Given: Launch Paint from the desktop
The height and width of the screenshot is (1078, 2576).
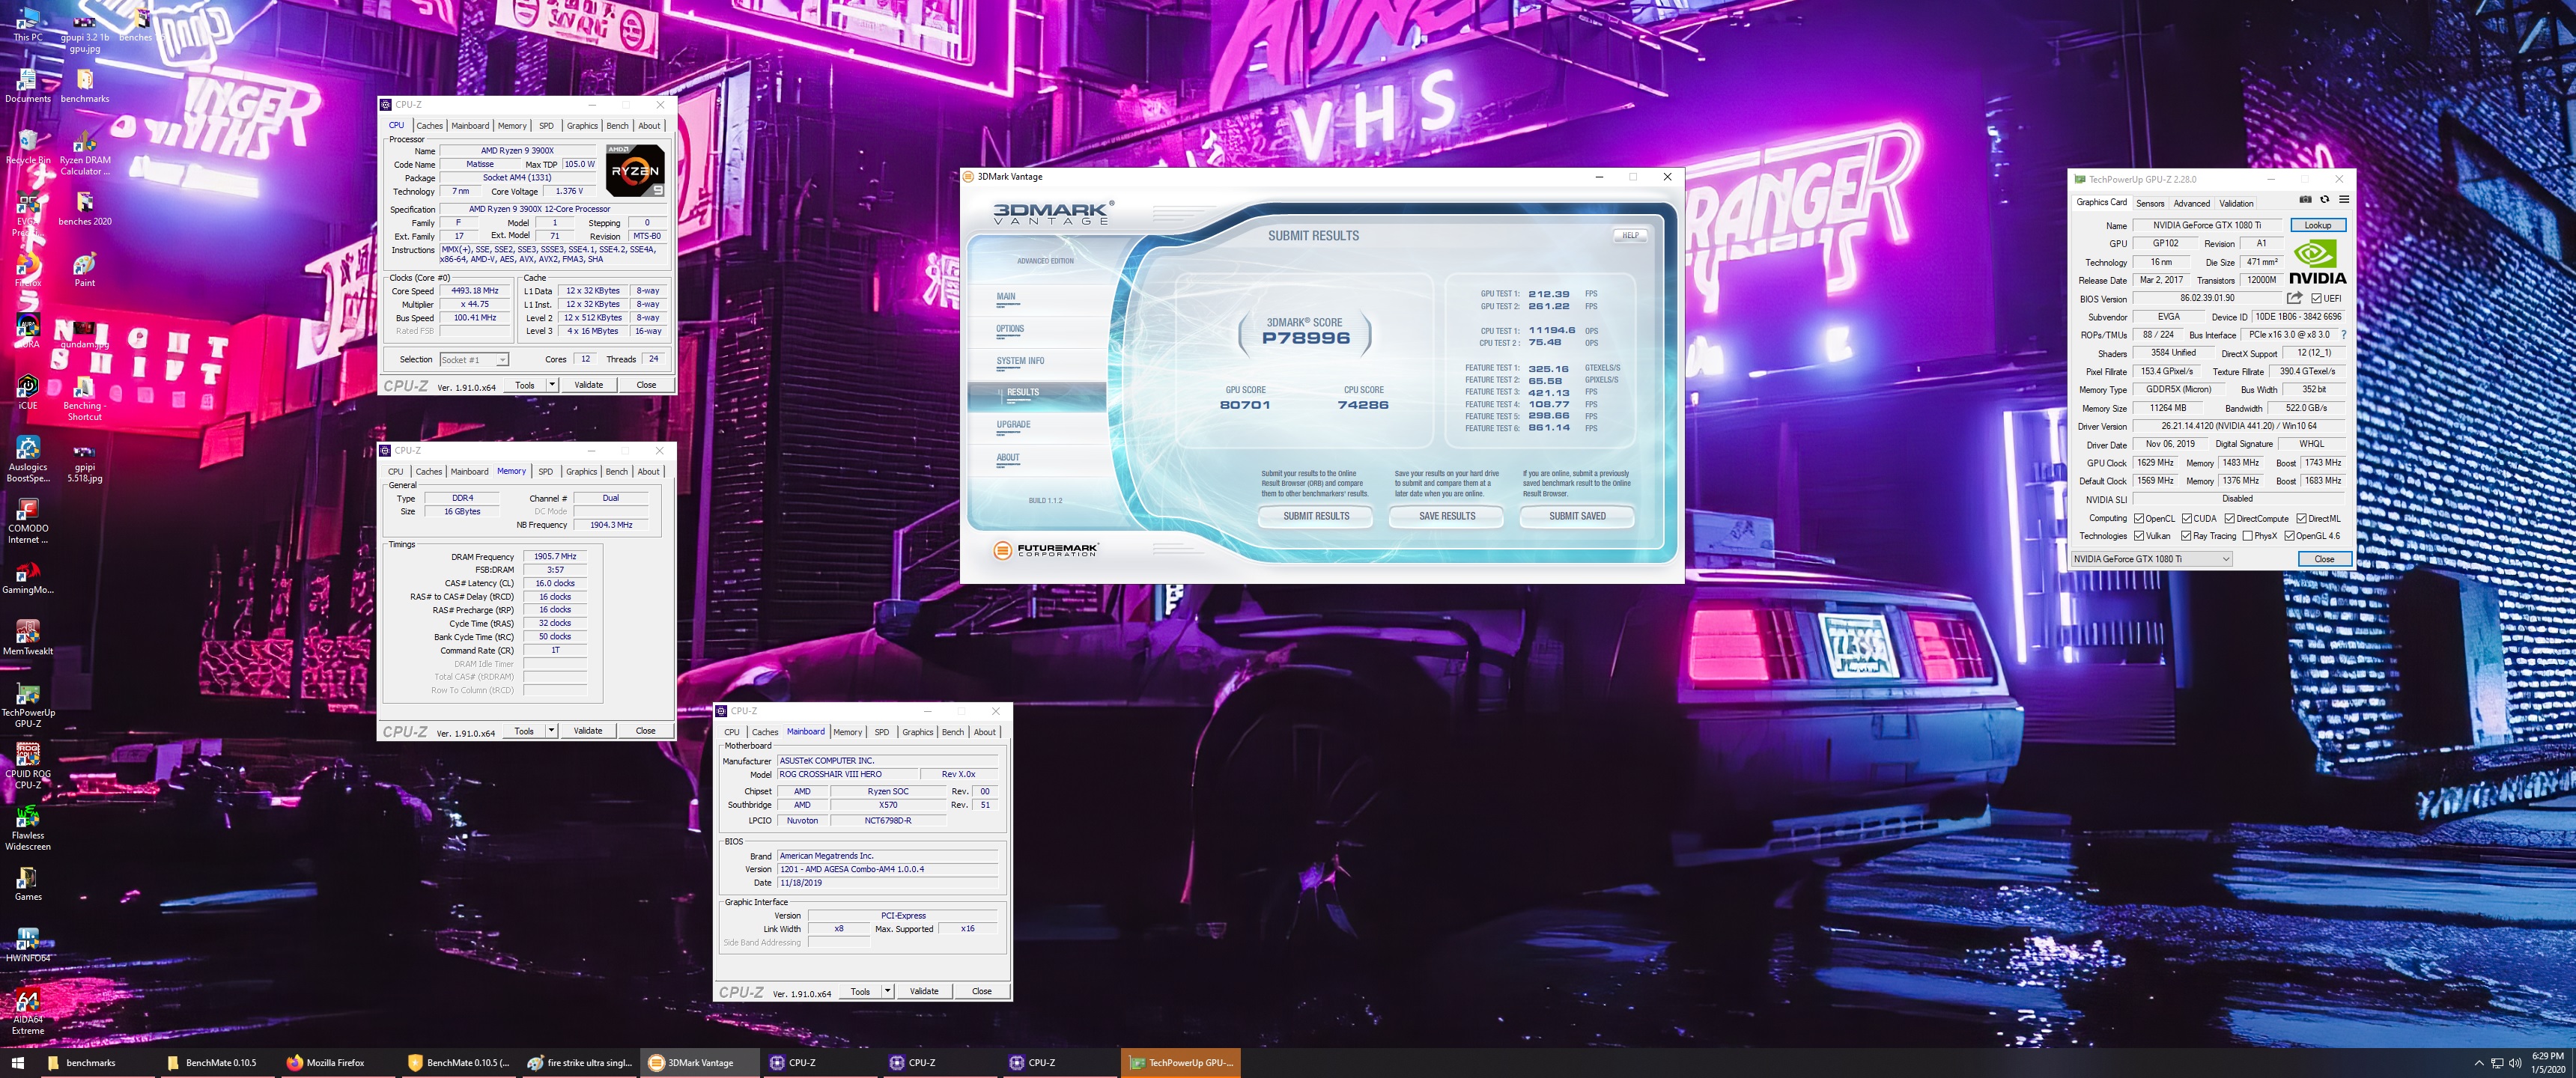Looking at the screenshot, I should (x=85, y=270).
